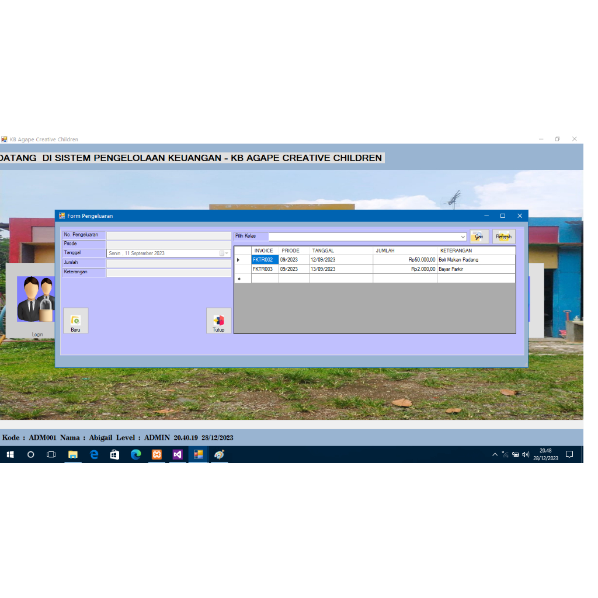
Task: Open the taskbar clock and date
Action: click(x=546, y=454)
